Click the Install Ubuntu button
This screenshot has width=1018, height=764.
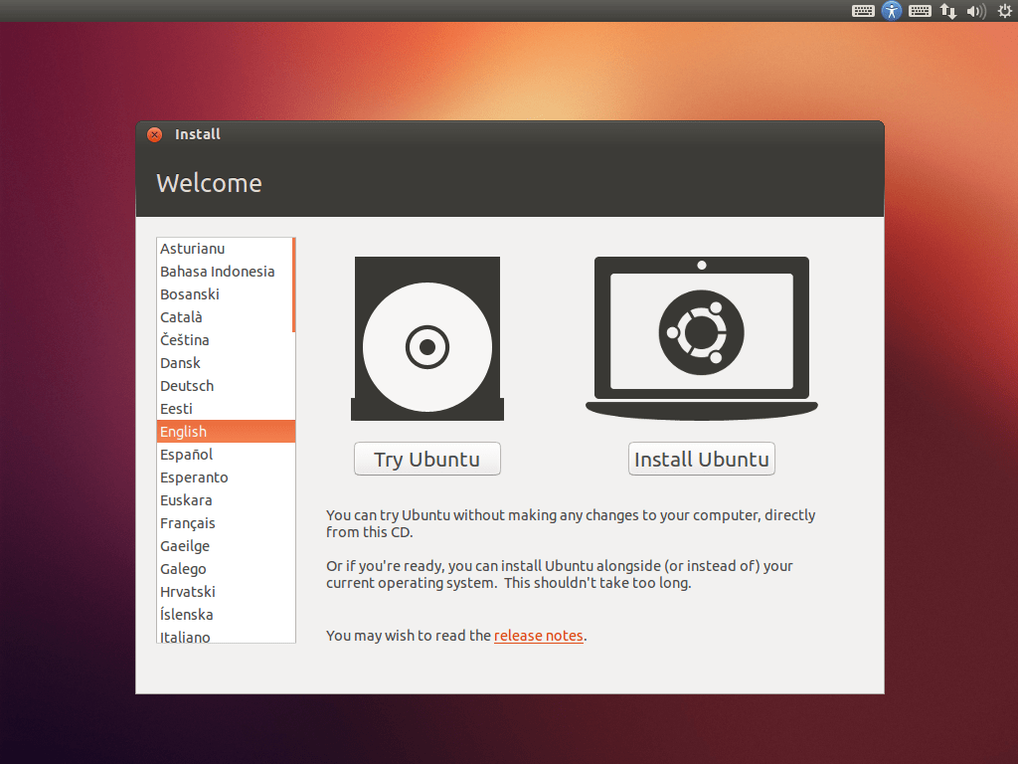(701, 459)
